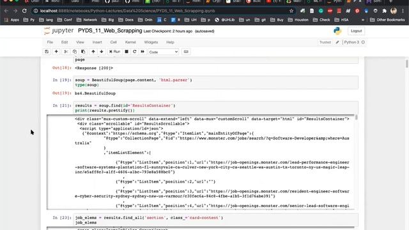The image size is (409, 230).
Task: Insert a cell below with plus icon
Action: (x=56, y=52)
